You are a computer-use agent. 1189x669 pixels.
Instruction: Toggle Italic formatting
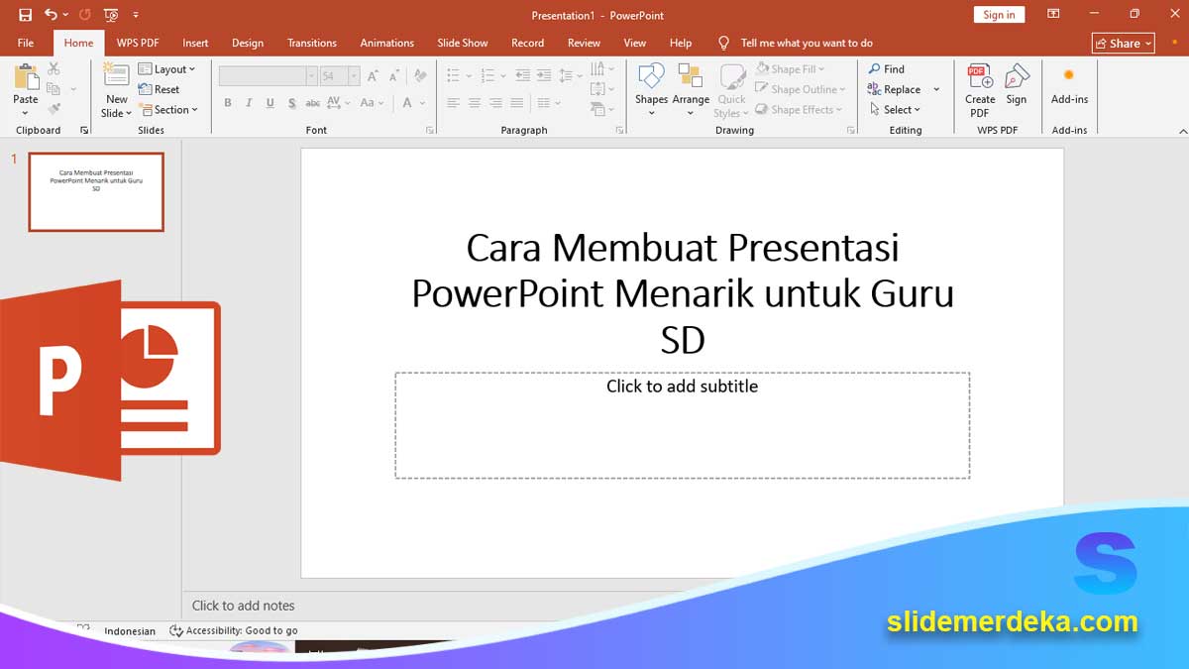point(249,103)
